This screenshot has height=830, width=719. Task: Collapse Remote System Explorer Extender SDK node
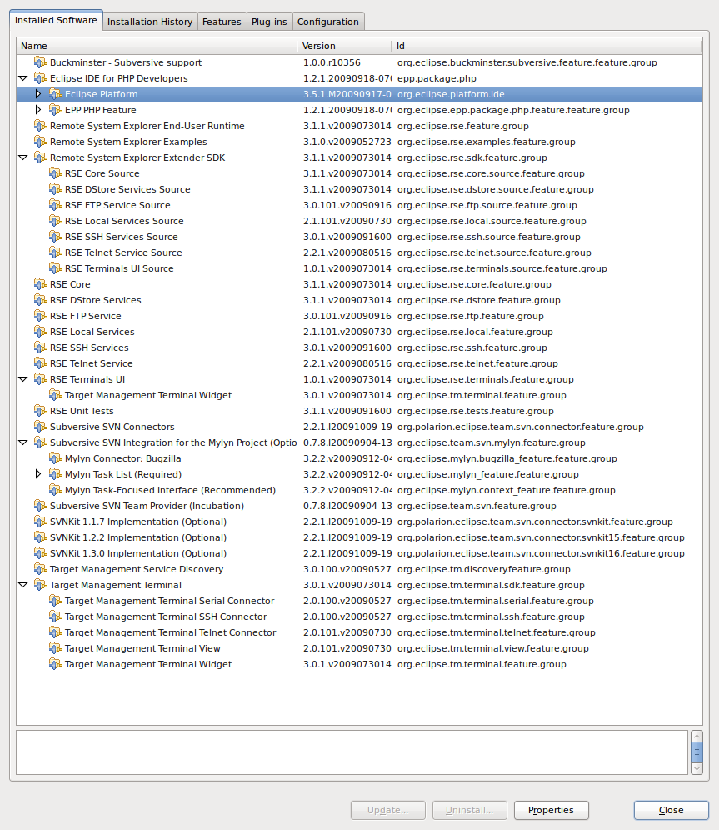coord(22,157)
